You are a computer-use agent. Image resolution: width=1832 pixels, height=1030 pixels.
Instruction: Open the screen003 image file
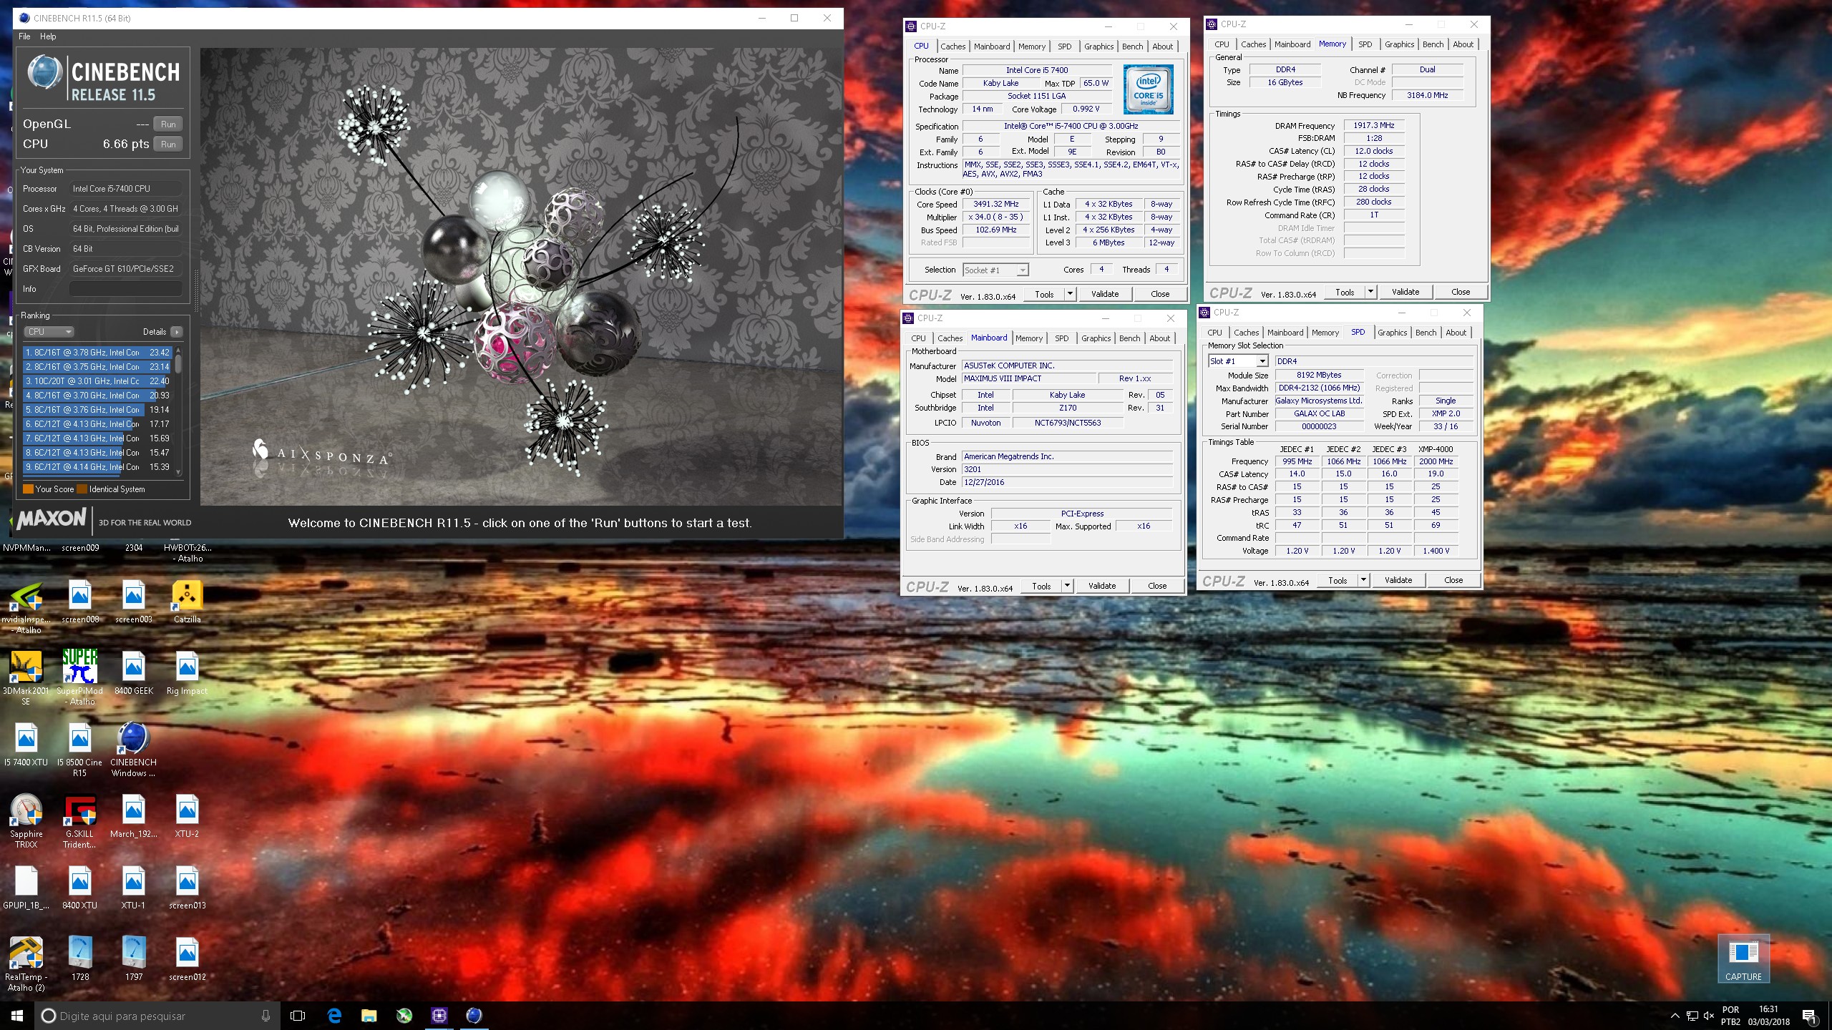point(134,595)
